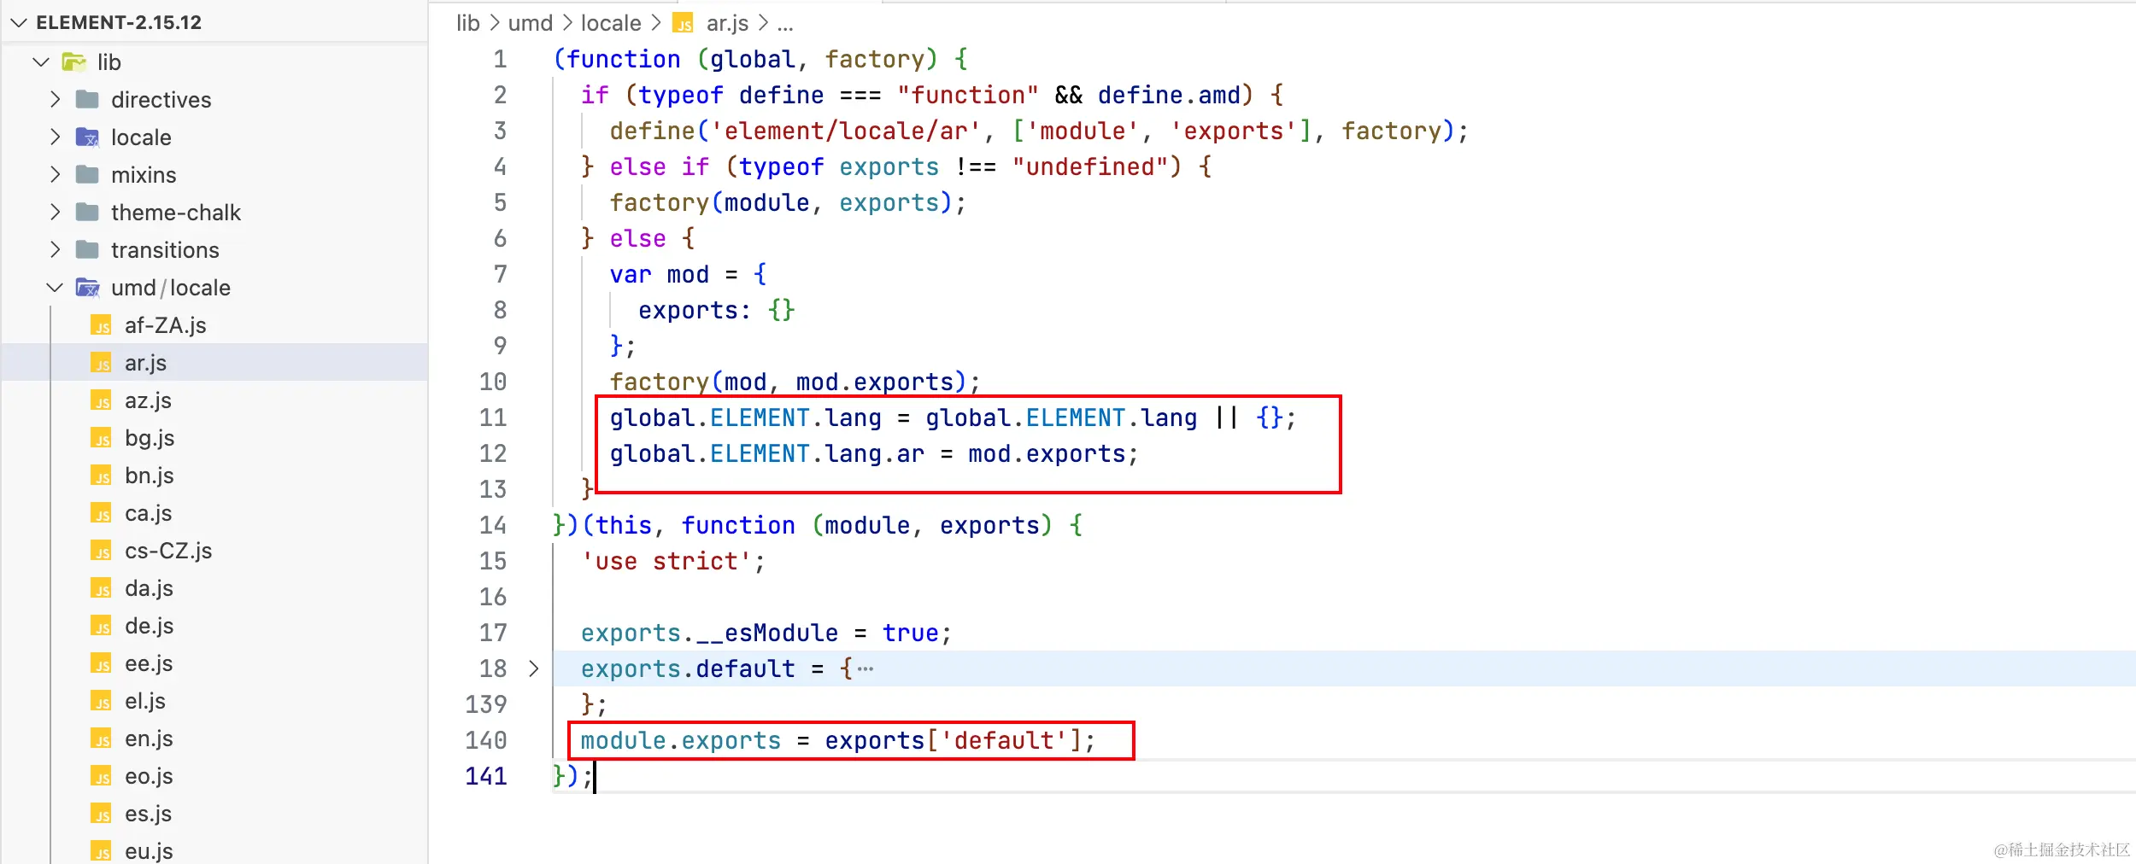Screen dimensions: 2136x864
Task: Expand the directives folder chevron
Action: click(x=56, y=99)
